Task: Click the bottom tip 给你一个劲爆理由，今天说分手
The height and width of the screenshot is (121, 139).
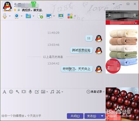Action: pos(21,116)
